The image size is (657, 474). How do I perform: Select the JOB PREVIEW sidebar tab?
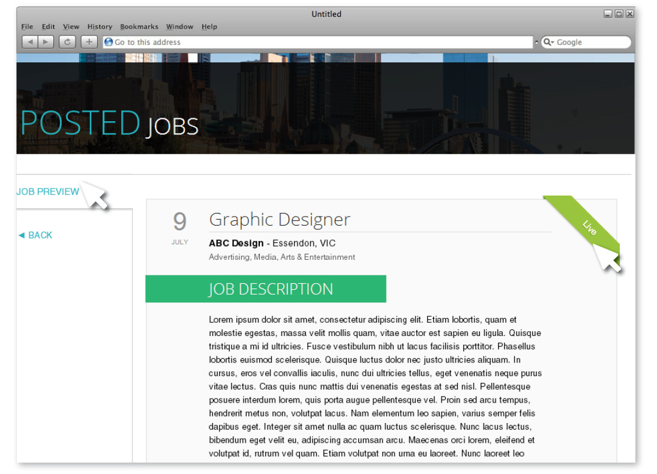click(x=48, y=192)
